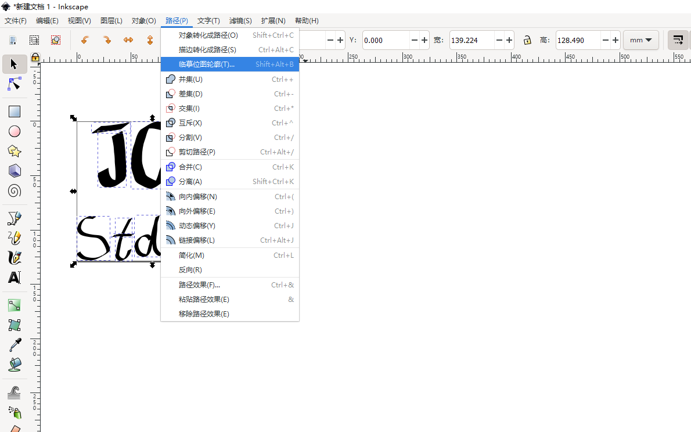
Task: Choose 粘贴路径效果(E)
Action: click(x=230, y=299)
